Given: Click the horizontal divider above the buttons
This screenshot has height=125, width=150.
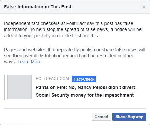Looking at the screenshot, I should pos(75,108).
